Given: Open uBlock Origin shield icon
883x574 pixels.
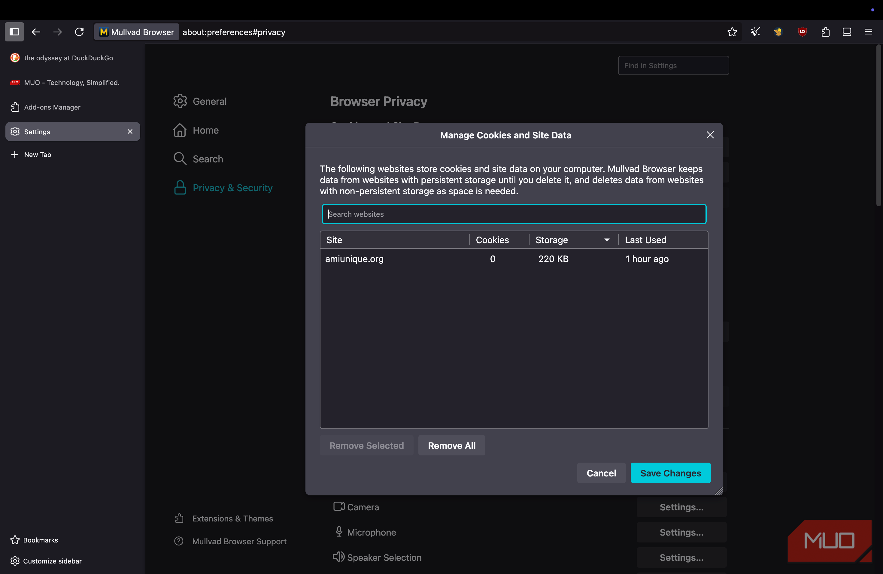Looking at the screenshot, I should 802,32.
